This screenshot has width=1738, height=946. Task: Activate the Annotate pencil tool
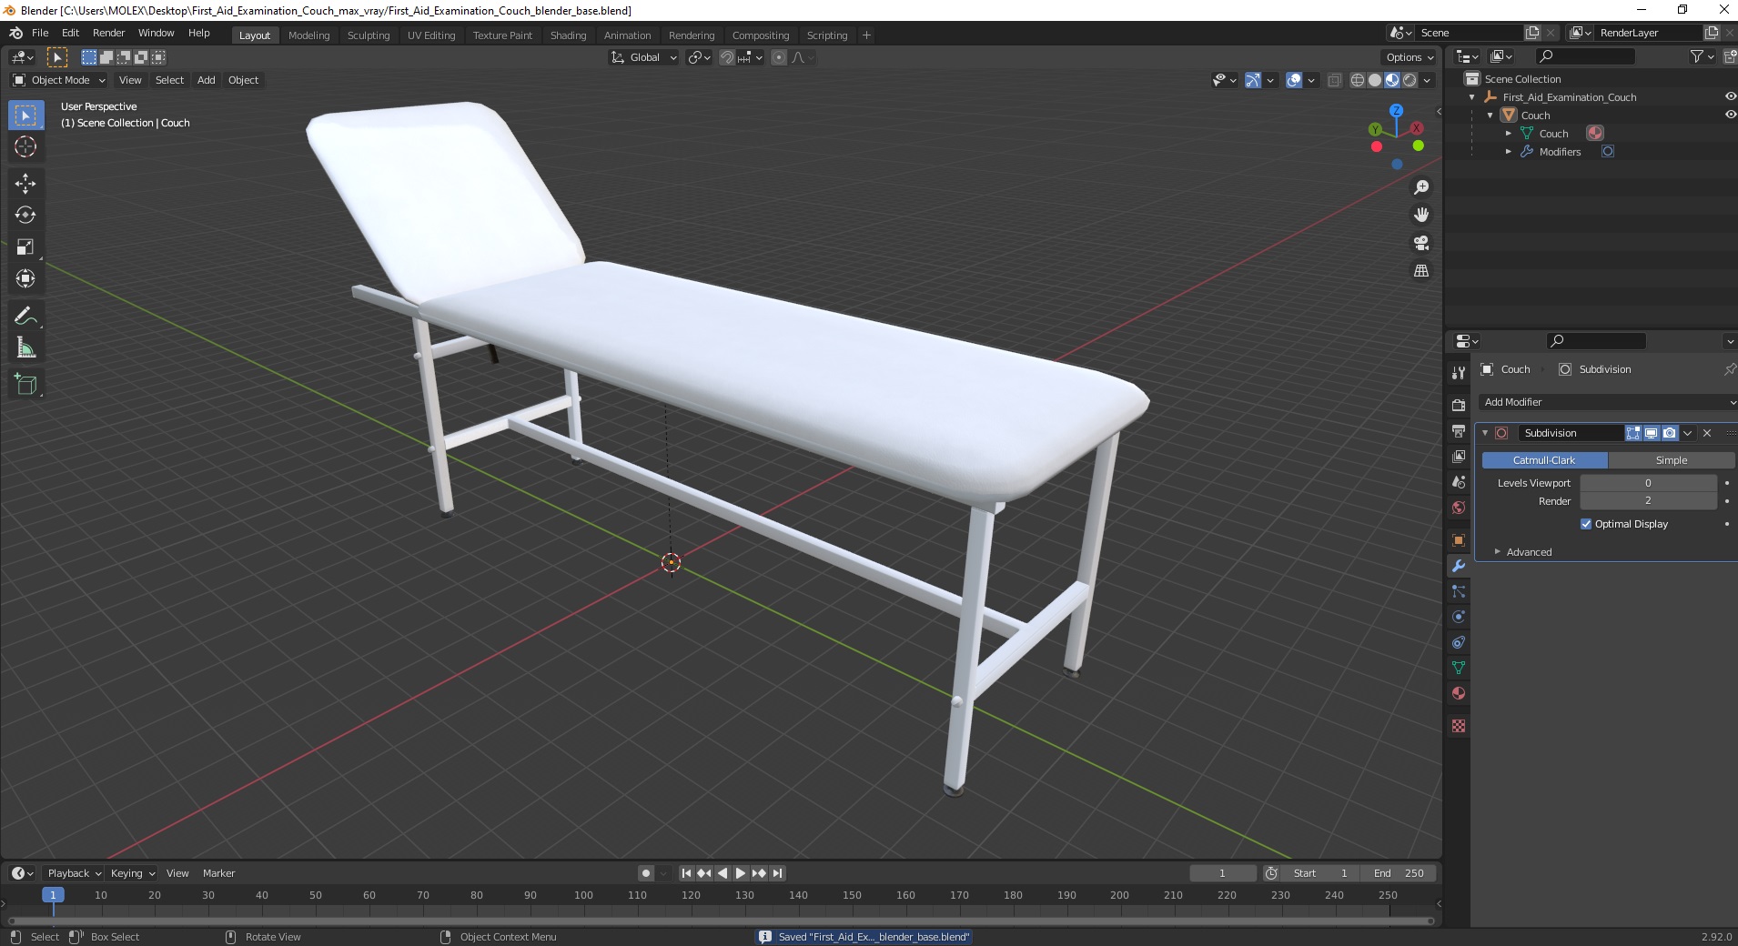tap(25, 316)
